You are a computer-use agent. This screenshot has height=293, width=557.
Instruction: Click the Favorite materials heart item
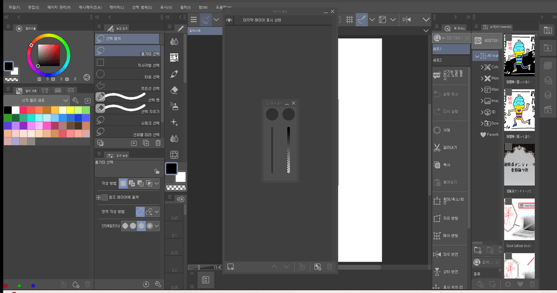pos(490,135)
